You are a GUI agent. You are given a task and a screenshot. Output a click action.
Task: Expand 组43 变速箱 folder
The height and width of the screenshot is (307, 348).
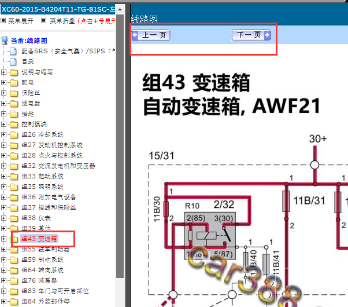[x=3, y=239]
